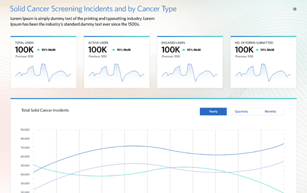Click the 100K value in Engaged Users
The height and width of the screenshot is (193, 307).
pos(171,50)
